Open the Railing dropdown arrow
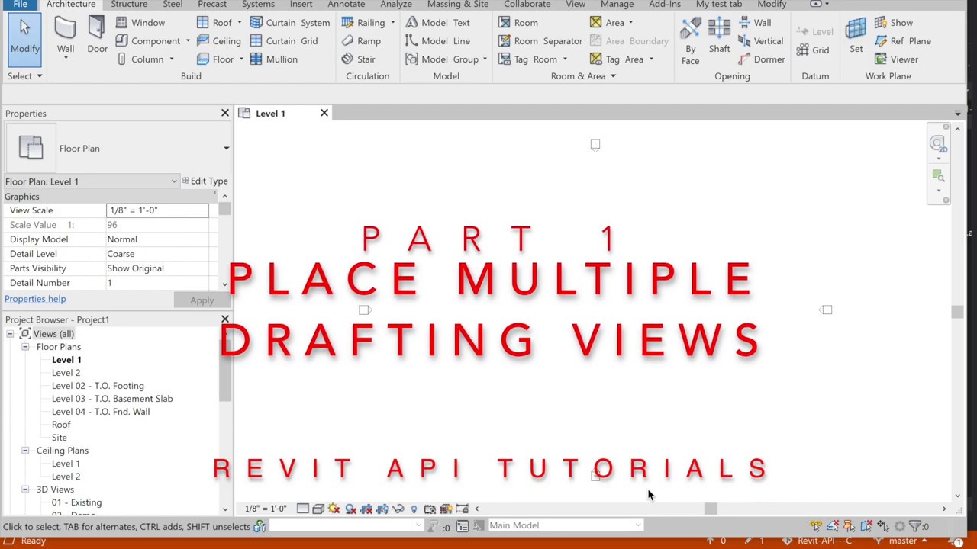The image size is (977, 549). point(392,23)
